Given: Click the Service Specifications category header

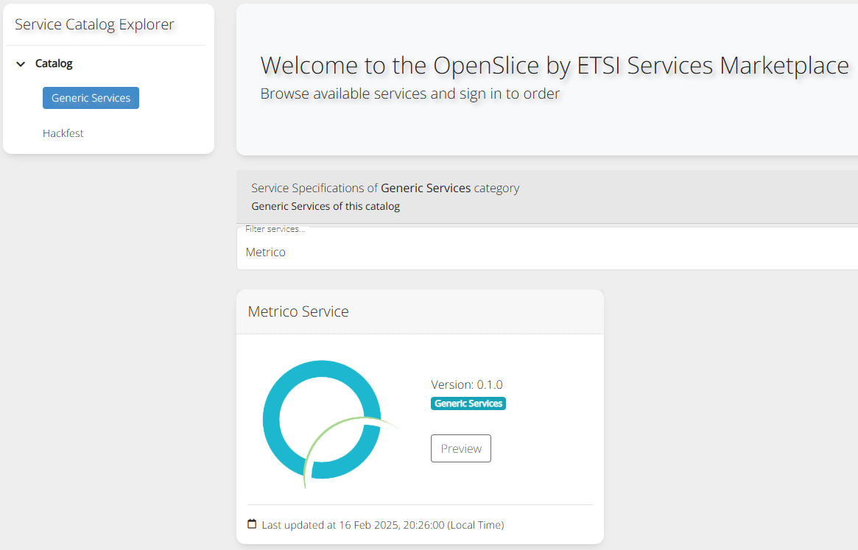Looking at the screenshot, I should coord(385,188).
